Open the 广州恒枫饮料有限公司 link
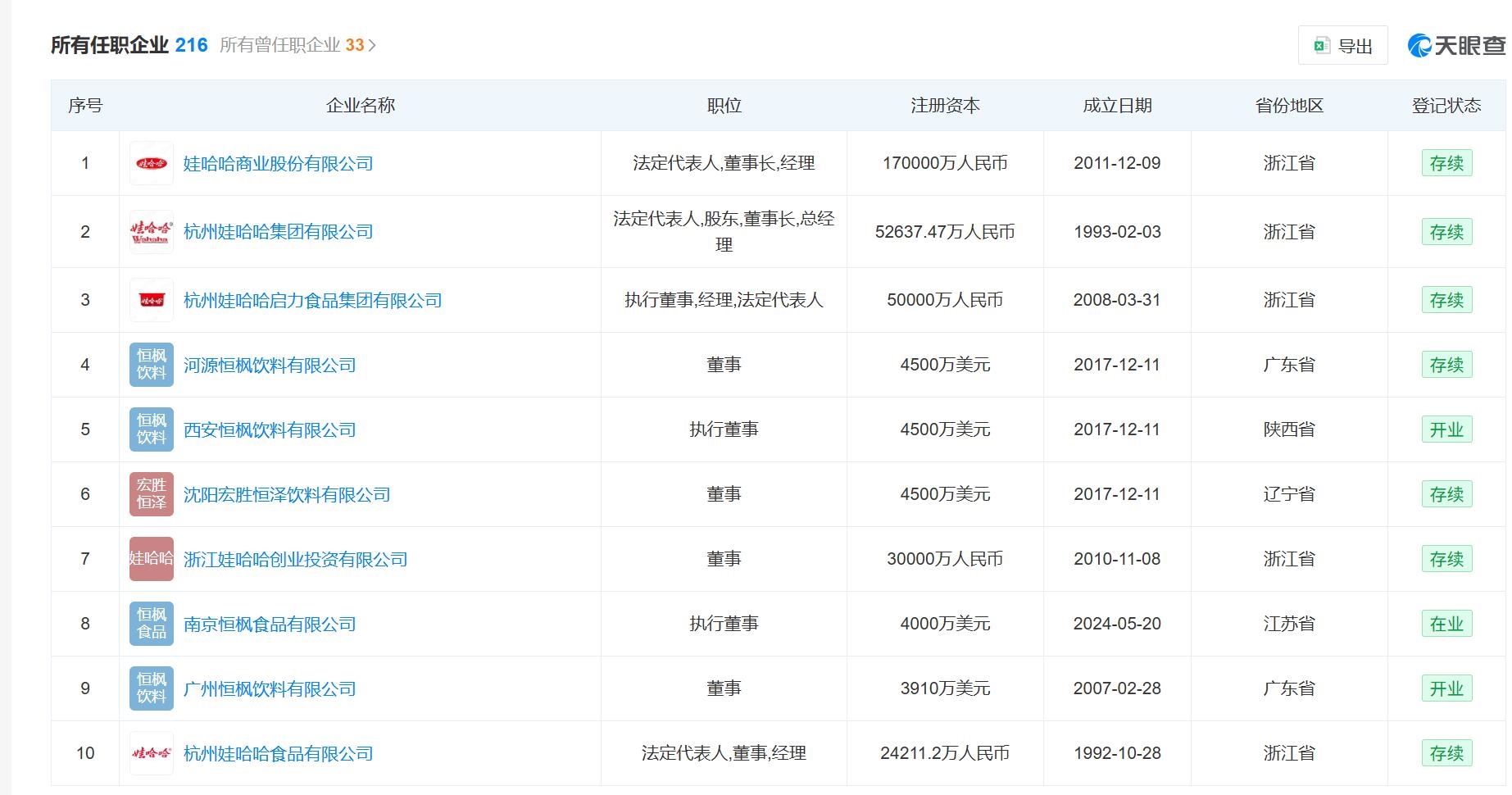The width and height of the screenshot is (1512, 795). tap(270, 689)
